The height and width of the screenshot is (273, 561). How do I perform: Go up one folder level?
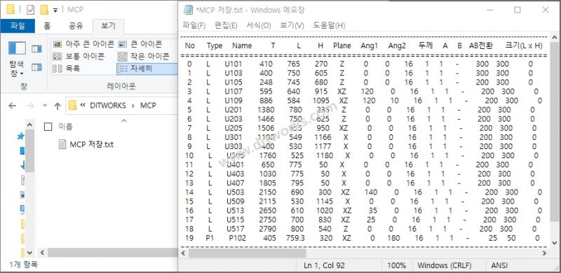point(58,106)
